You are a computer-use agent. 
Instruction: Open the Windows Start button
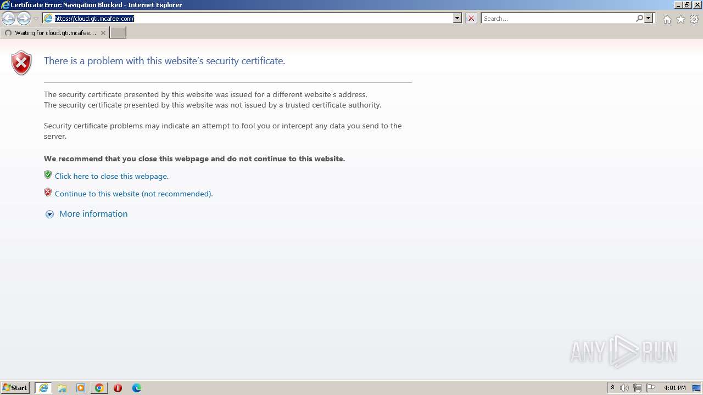(15, 388)
